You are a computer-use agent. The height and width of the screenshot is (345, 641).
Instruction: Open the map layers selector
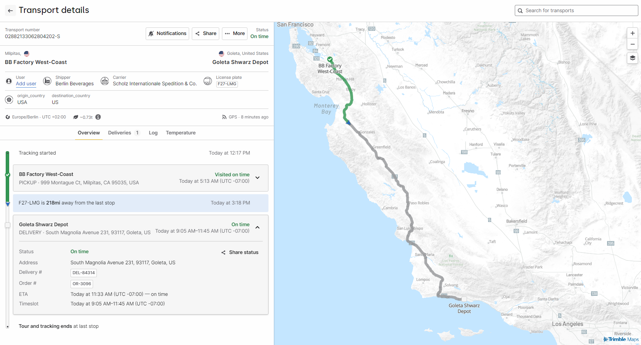(632, 58)
